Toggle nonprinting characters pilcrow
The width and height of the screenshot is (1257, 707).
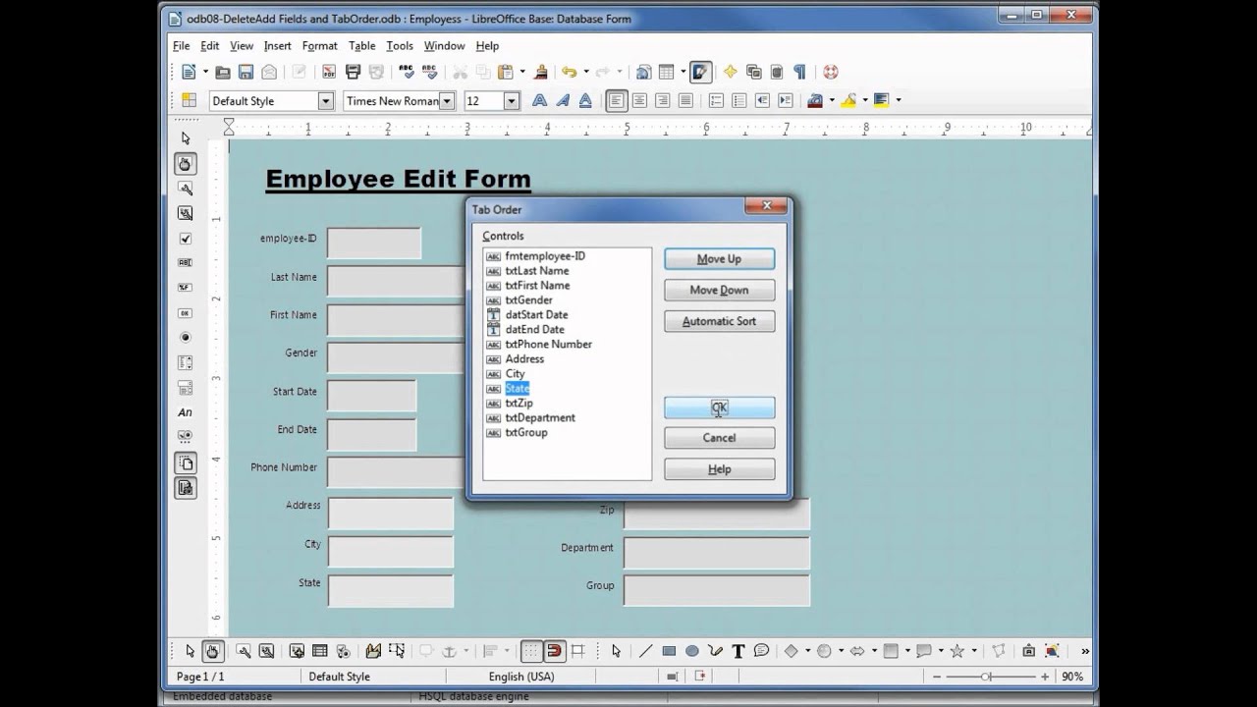coord(799,72)
